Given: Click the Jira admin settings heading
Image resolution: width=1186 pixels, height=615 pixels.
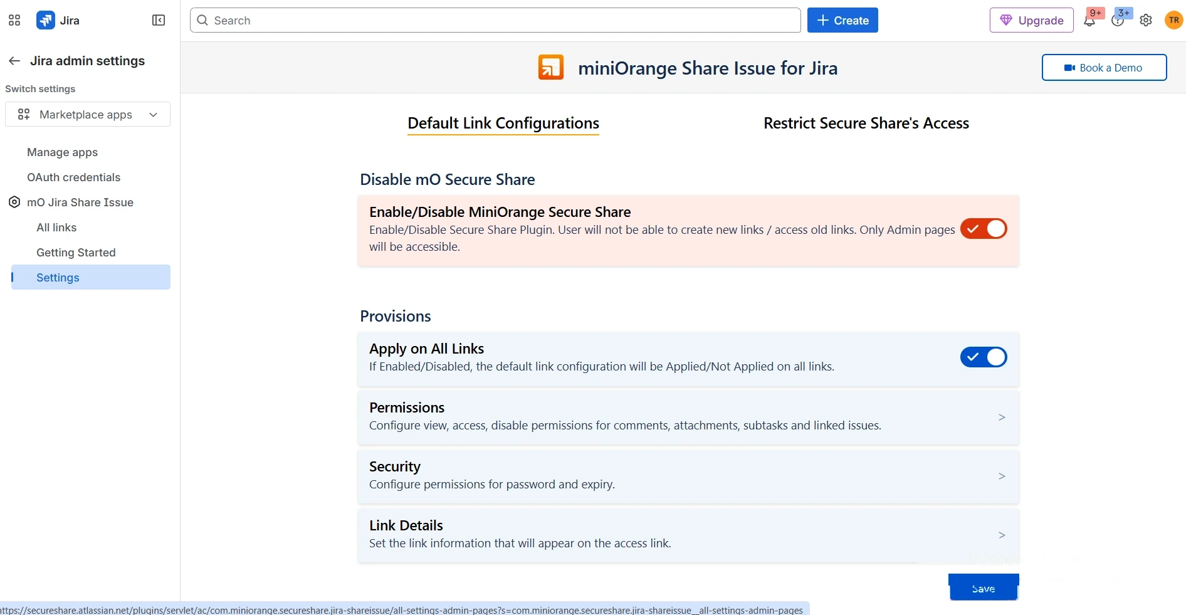Looking at the screenshot, I should [x=87, y=61].
